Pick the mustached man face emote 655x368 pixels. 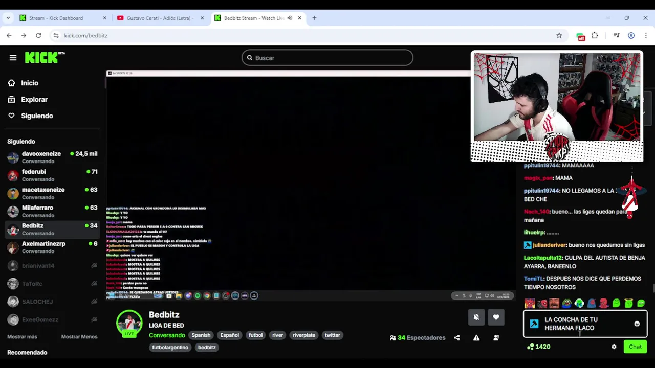[554, 304]
